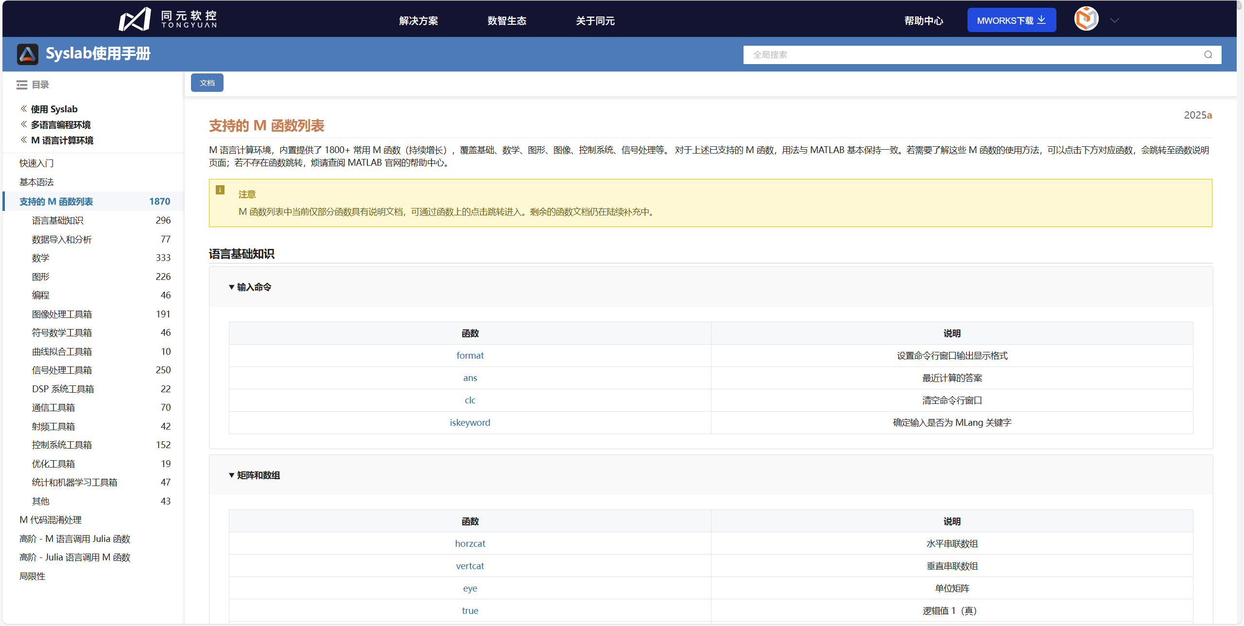This screenshot has width=1244, height=626.
Task: Open the iskeyword function link
Action: pos(470,422)
